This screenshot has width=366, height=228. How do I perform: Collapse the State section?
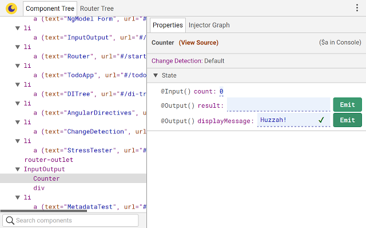click(155, 76)
